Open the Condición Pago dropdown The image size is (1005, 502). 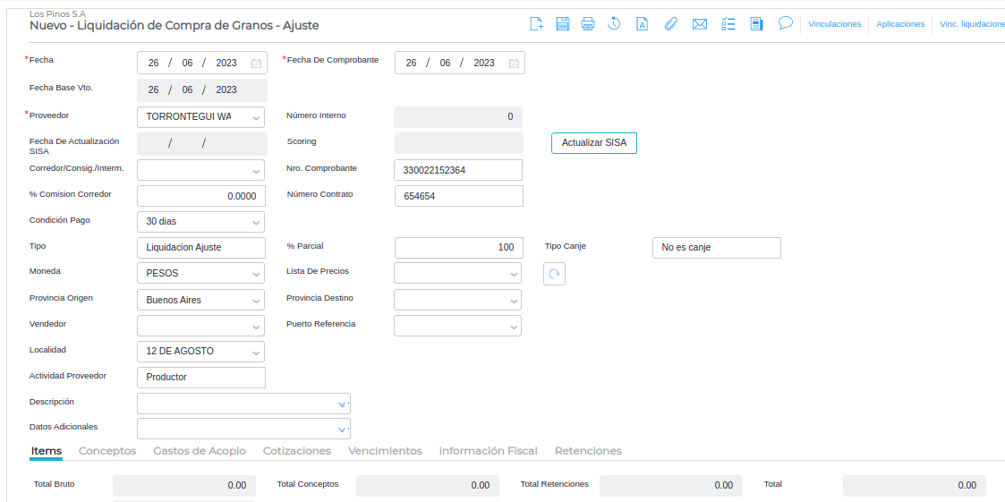point(256,222)
